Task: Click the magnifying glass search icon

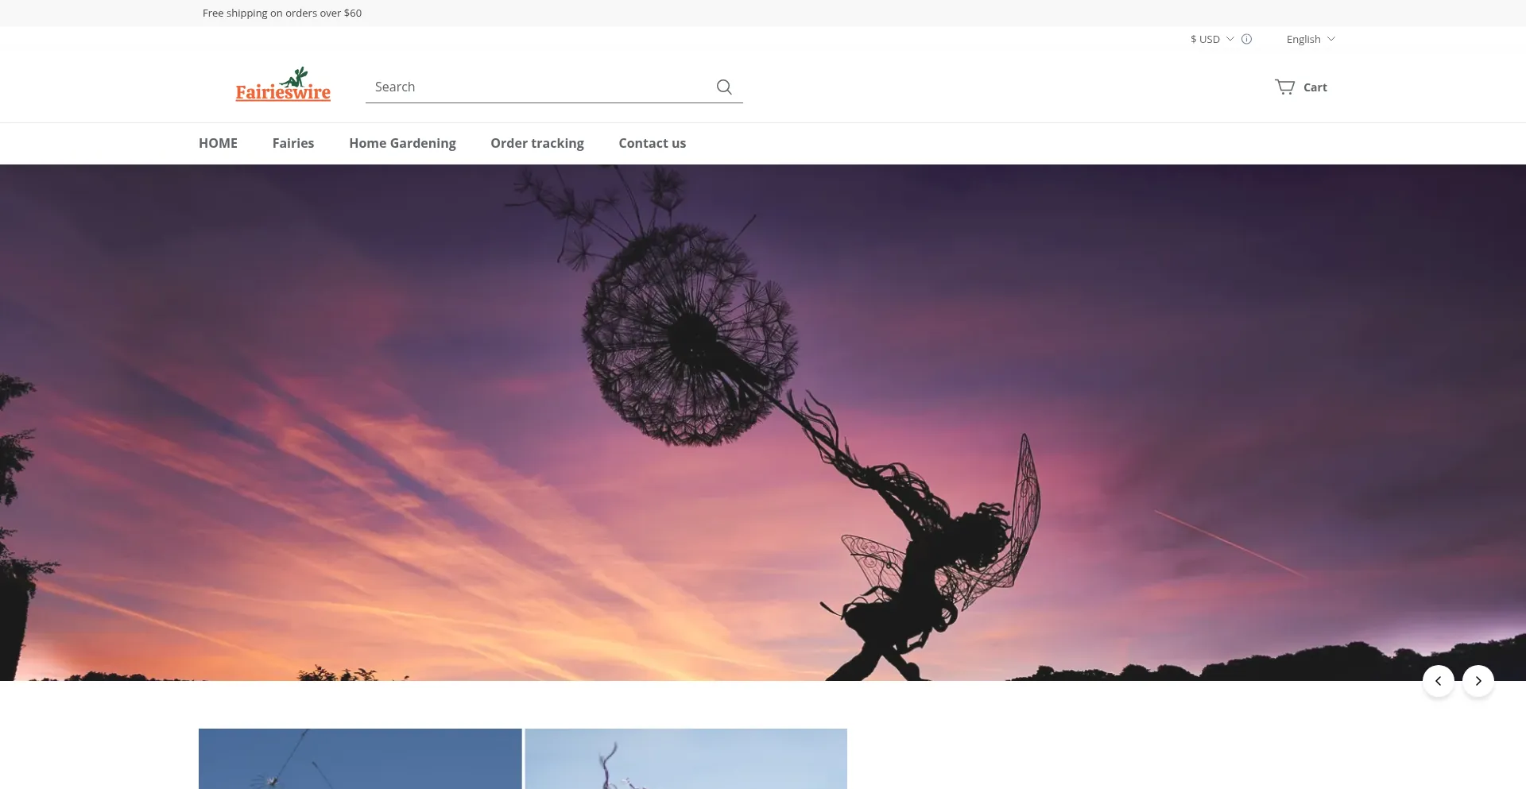Action: pyautogui.click(x=723, y=87)
